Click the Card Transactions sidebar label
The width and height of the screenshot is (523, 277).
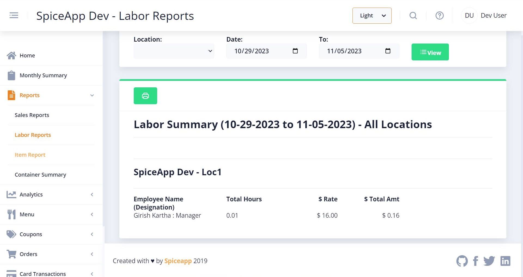(43, 274)
